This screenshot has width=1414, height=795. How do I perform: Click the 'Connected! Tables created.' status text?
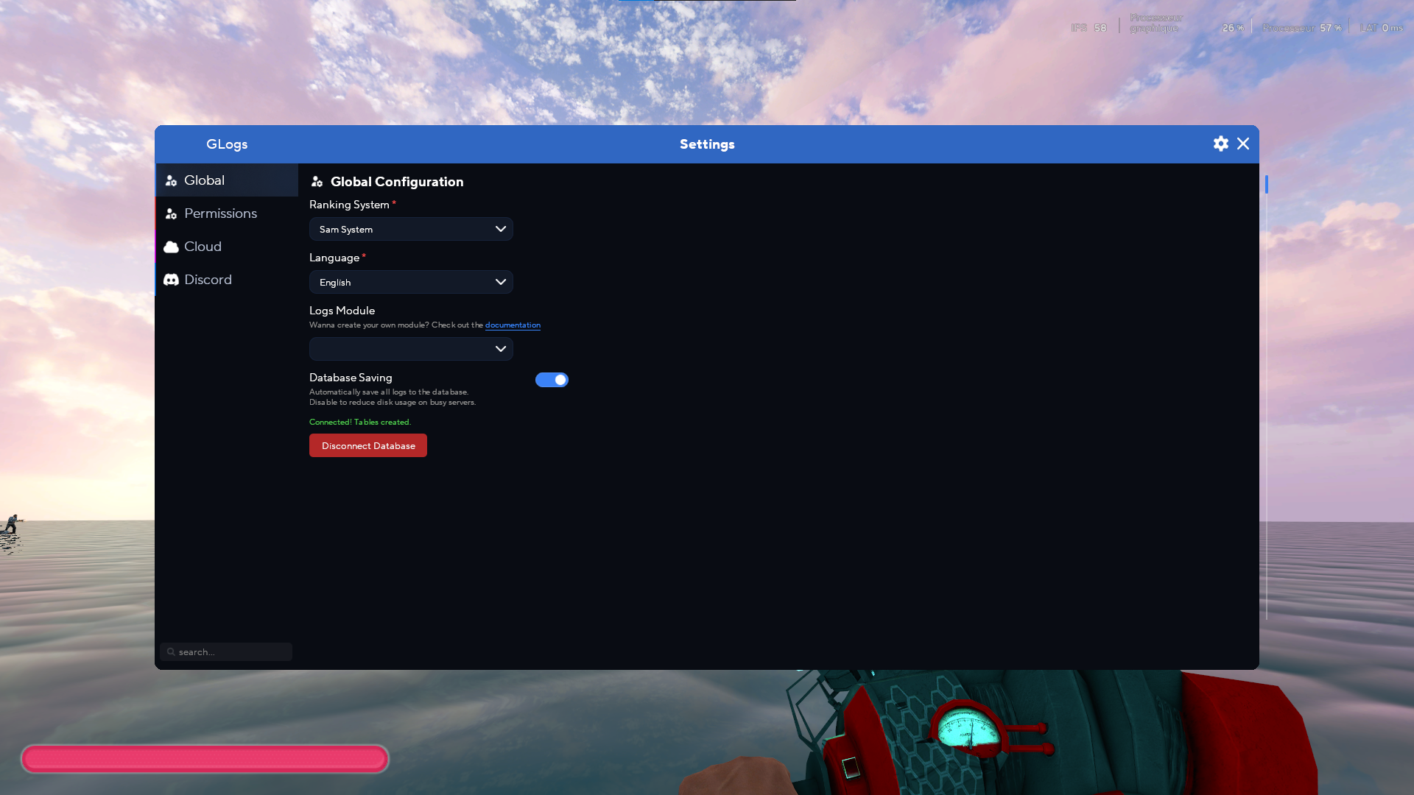click(x=360, y=422)
